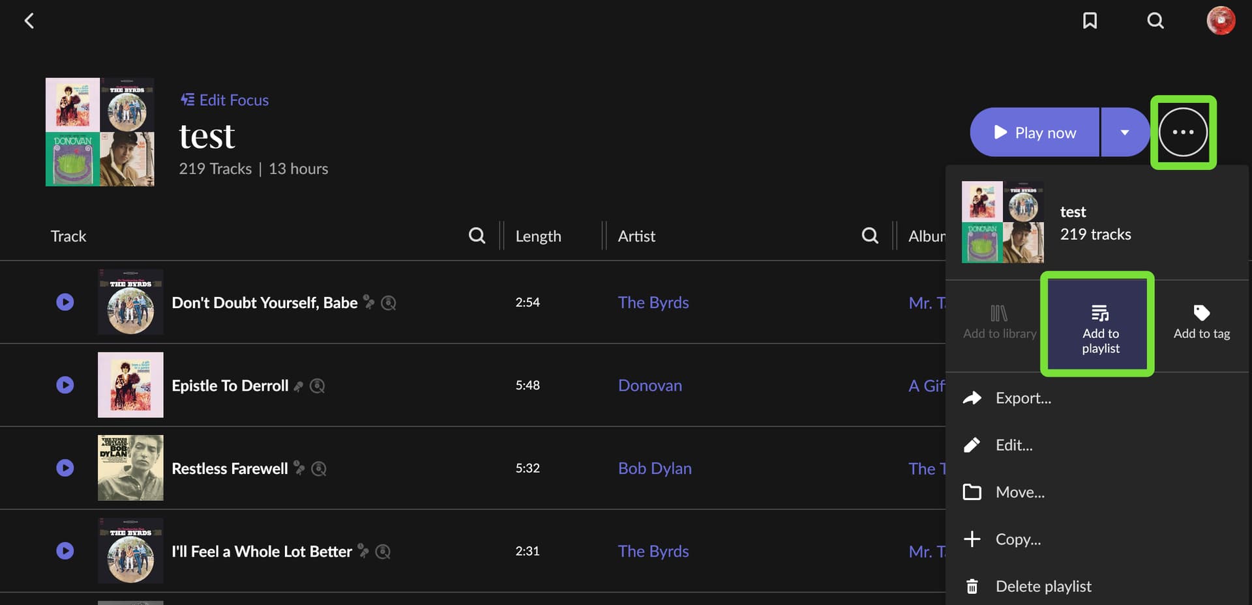
Task: Search tracks via Track column magnifier
Action: click(x=477, y=236)
